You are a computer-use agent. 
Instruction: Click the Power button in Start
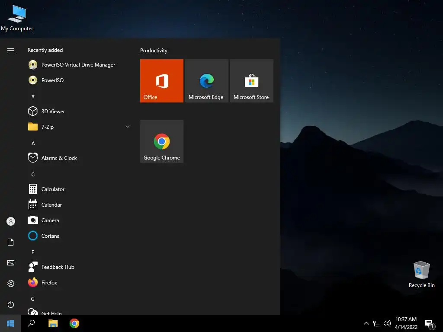(11, 304)
